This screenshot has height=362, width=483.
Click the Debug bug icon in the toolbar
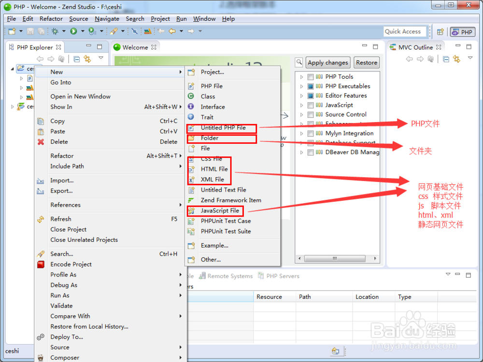coord(55,31)
